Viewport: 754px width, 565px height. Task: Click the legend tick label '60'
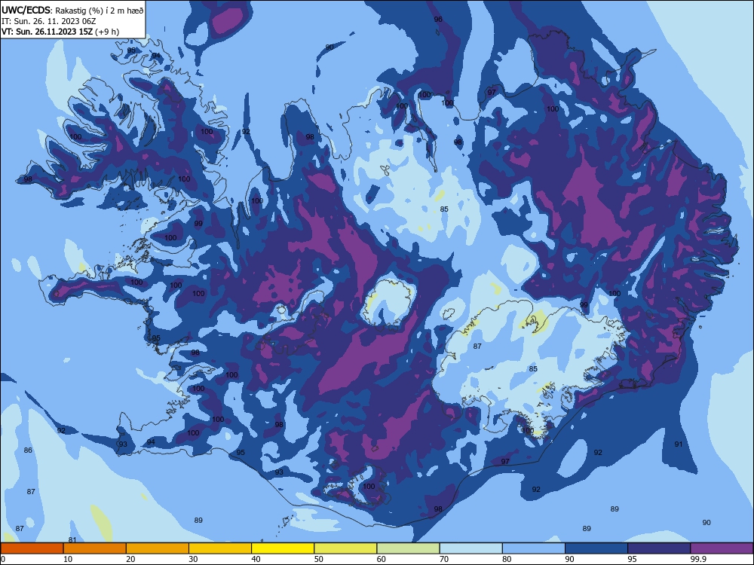[382, 559]
